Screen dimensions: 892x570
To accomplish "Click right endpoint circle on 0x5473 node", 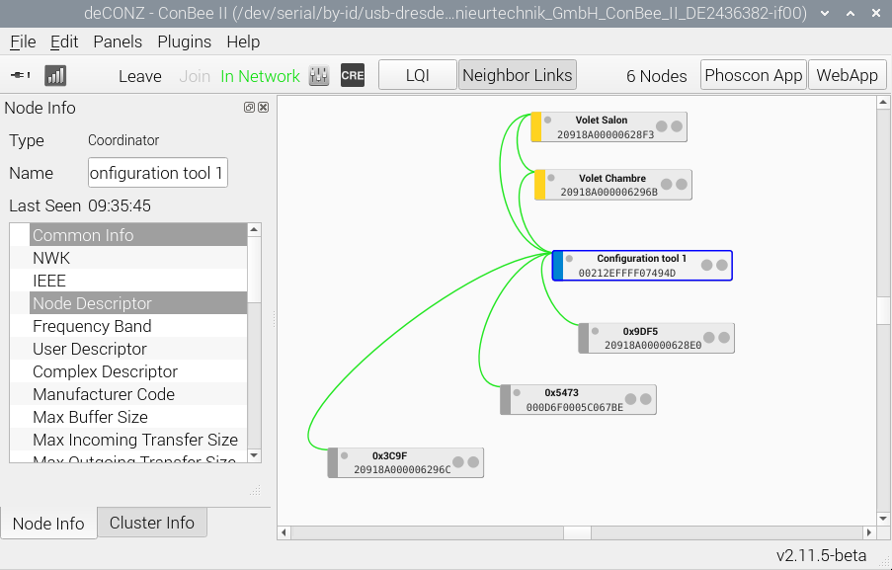I will pyautogui.click(x=645, y=399).
